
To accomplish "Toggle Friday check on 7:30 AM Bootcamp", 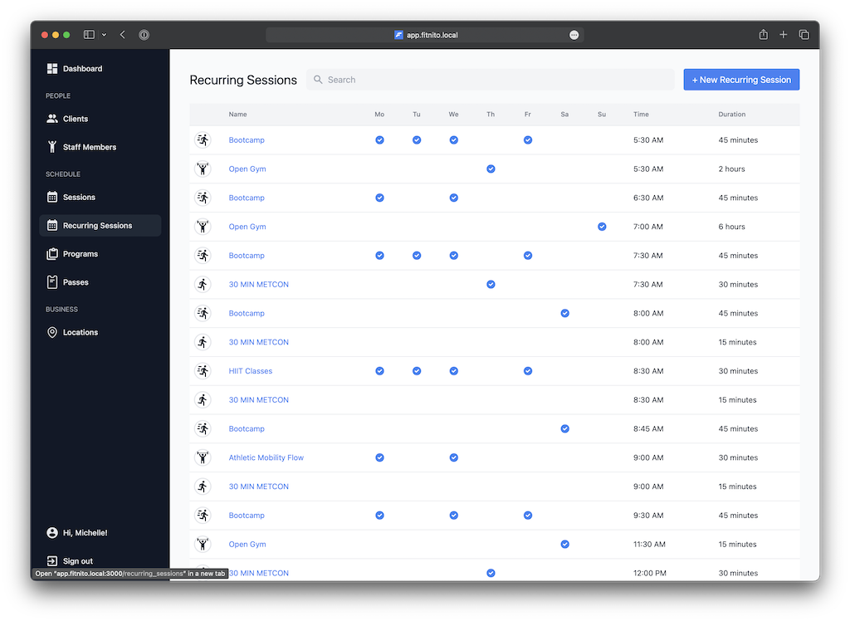I will point(527,256).
